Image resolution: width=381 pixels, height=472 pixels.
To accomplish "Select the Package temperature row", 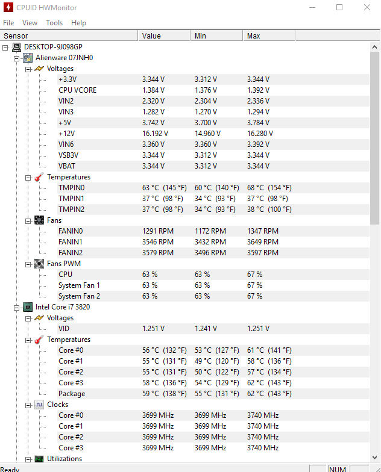I will tap(72, 394).
